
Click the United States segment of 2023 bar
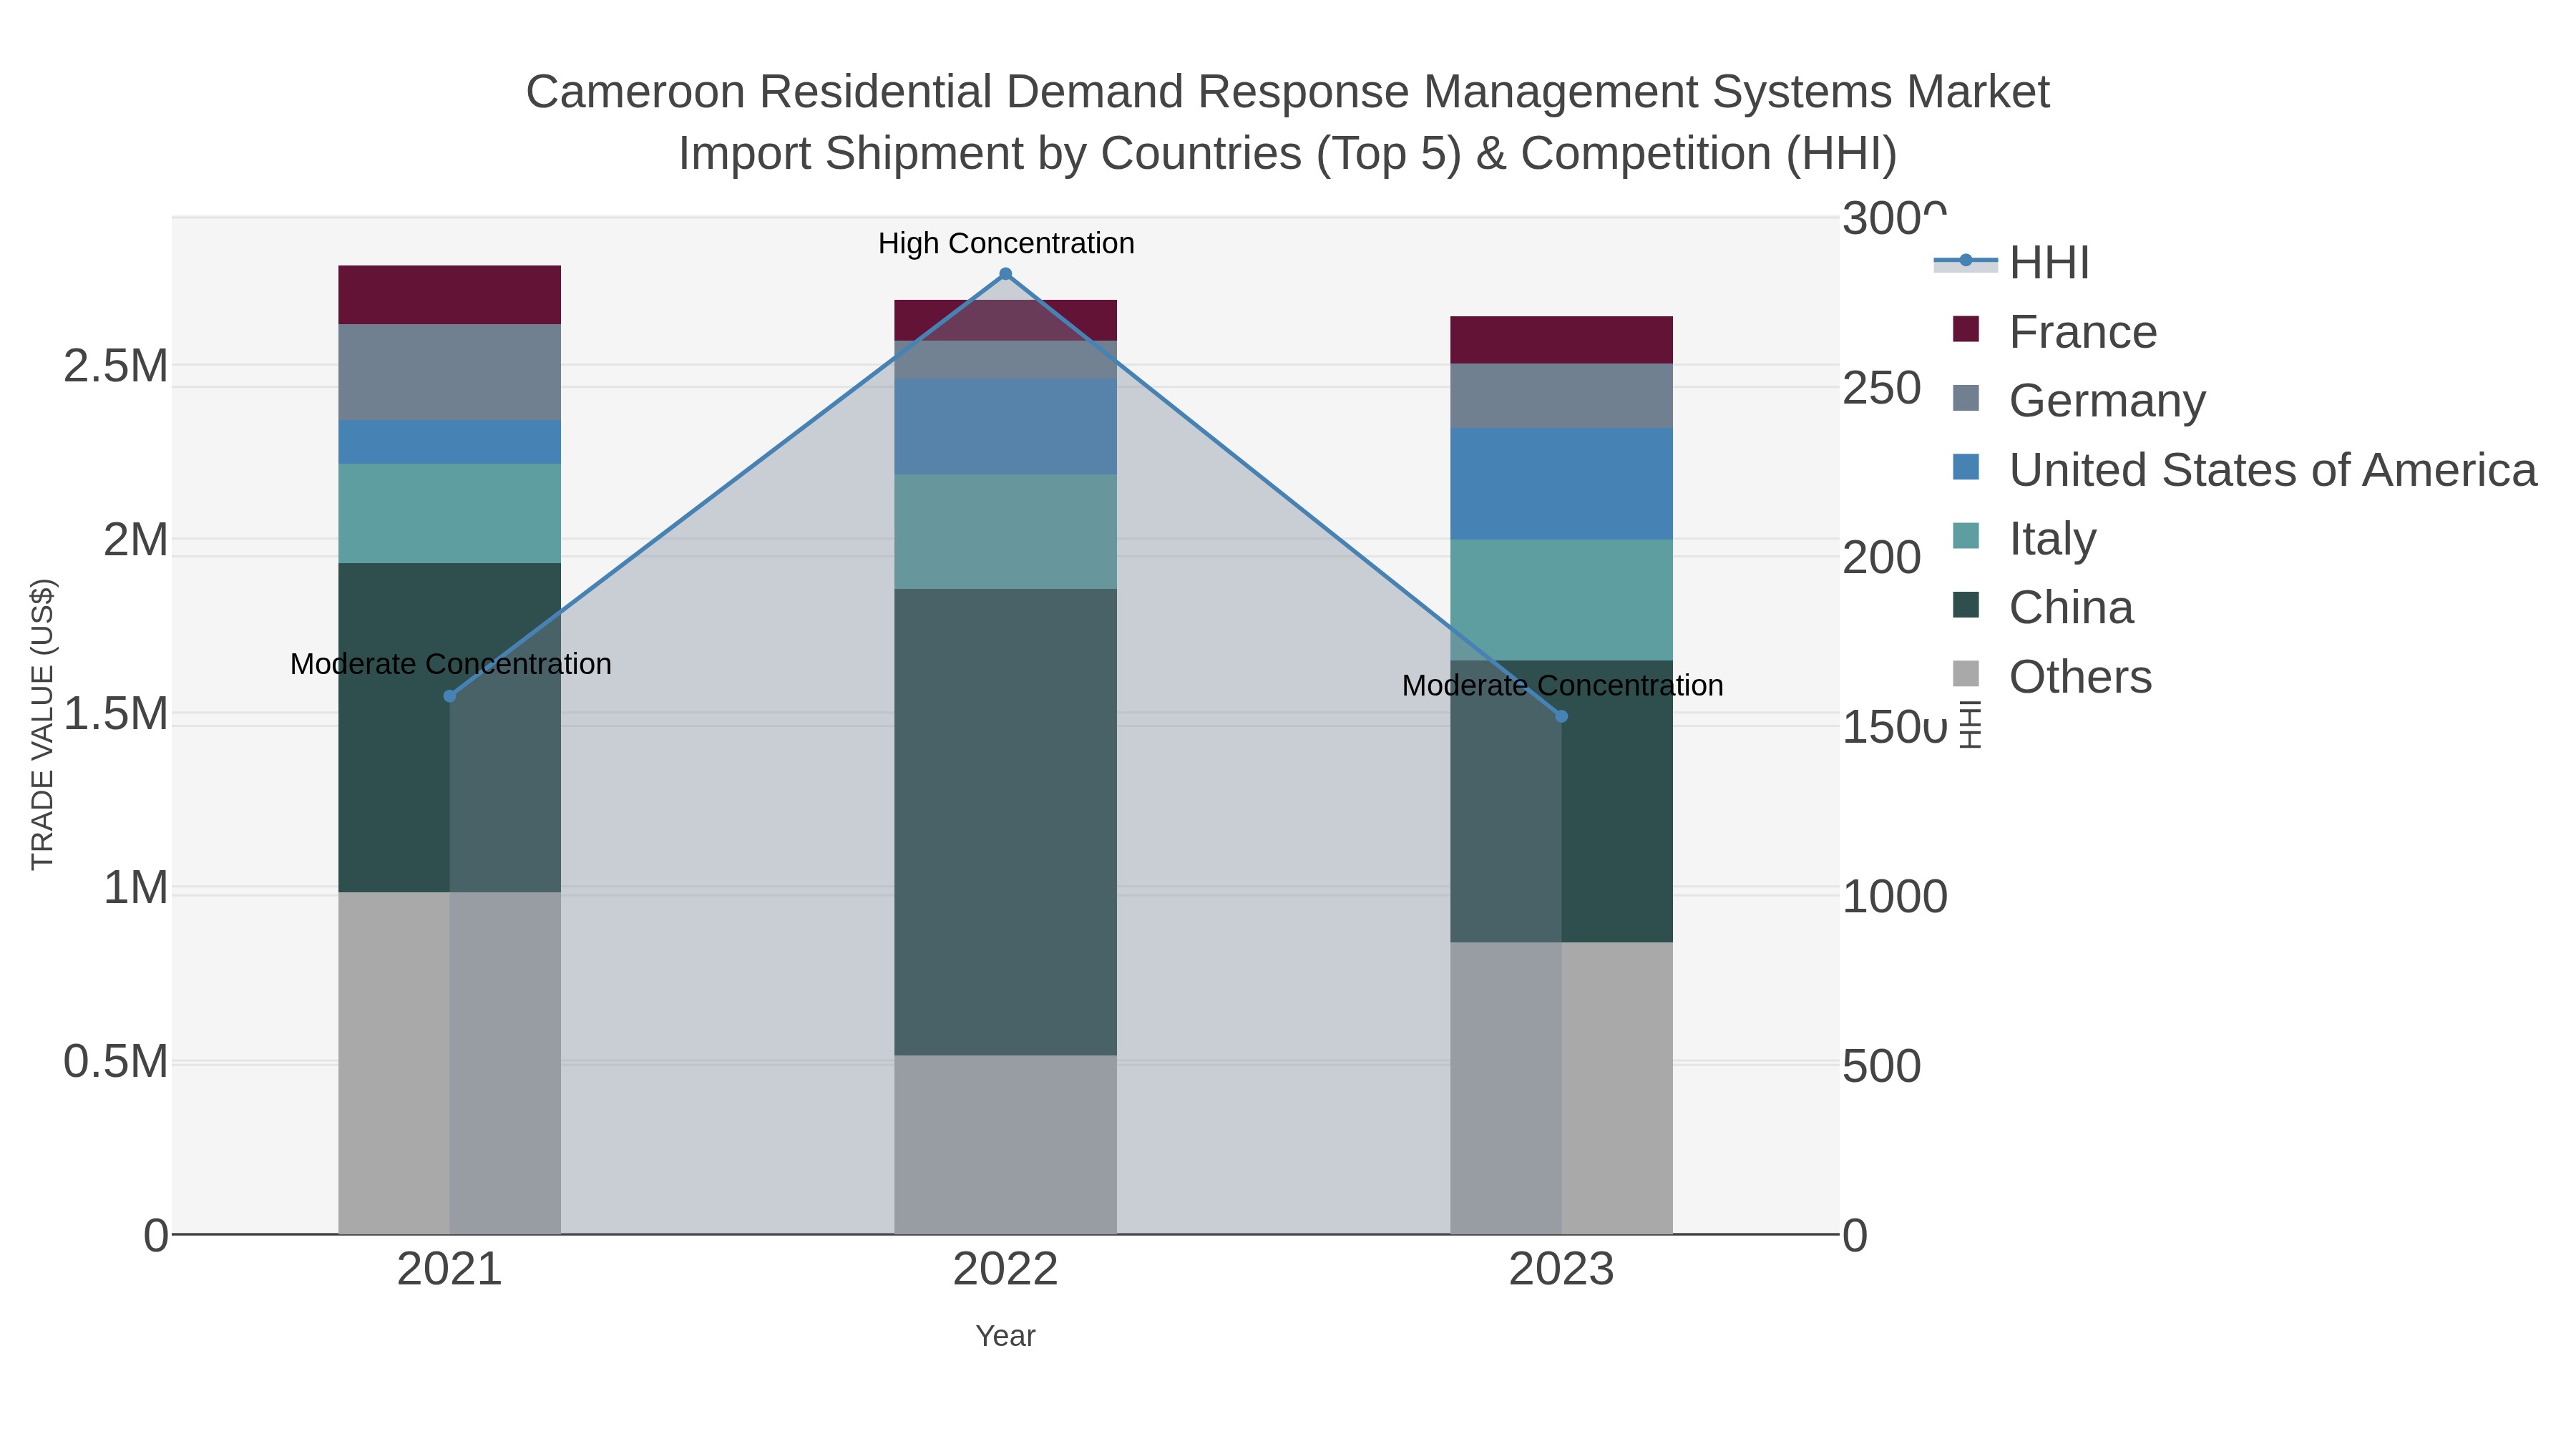[x=1562, y=484]
